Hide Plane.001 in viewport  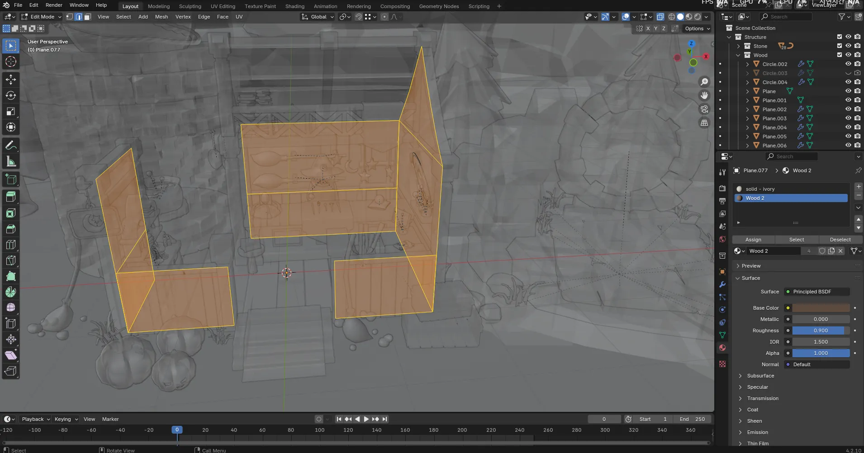[x=849, y=100]
